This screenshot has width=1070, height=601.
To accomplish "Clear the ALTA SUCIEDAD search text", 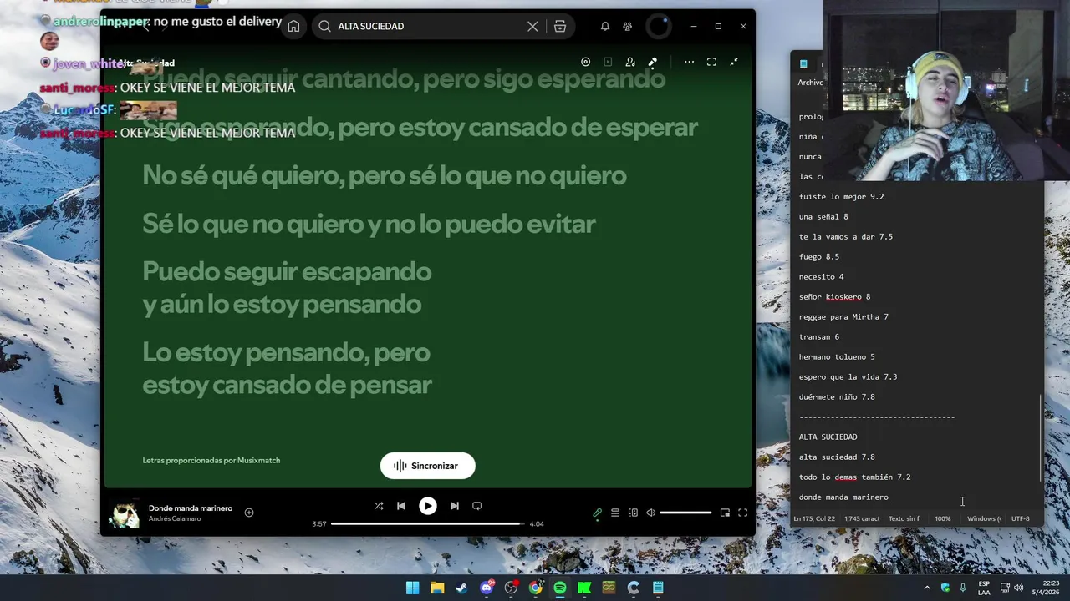I will coord(532,26).
